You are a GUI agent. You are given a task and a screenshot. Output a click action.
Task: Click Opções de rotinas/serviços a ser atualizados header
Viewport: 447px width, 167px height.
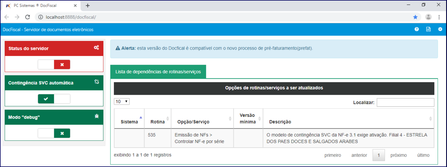point(274,88)
